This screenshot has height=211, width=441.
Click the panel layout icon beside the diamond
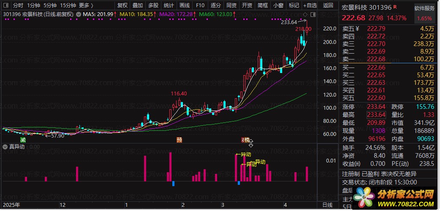[313, 14]
